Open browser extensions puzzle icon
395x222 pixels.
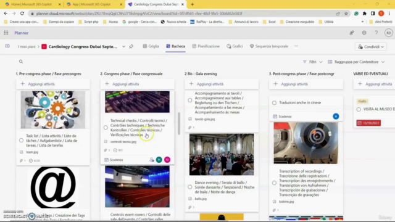click(x=364, y=14)
